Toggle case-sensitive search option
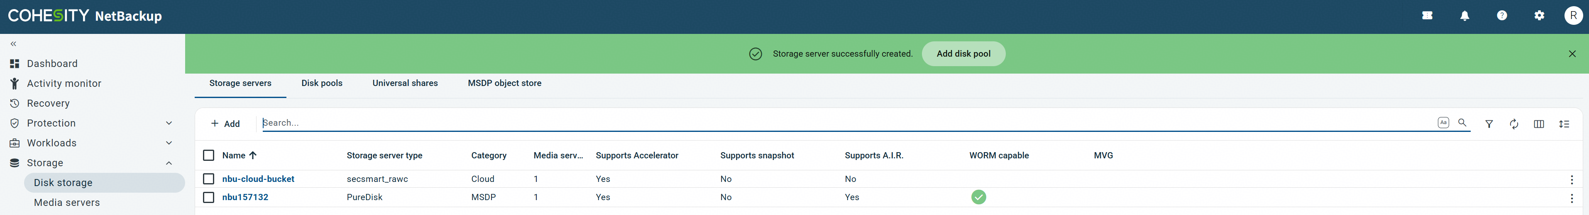The height and width of the screenshot is (215, 1589). click(1443, 123)
